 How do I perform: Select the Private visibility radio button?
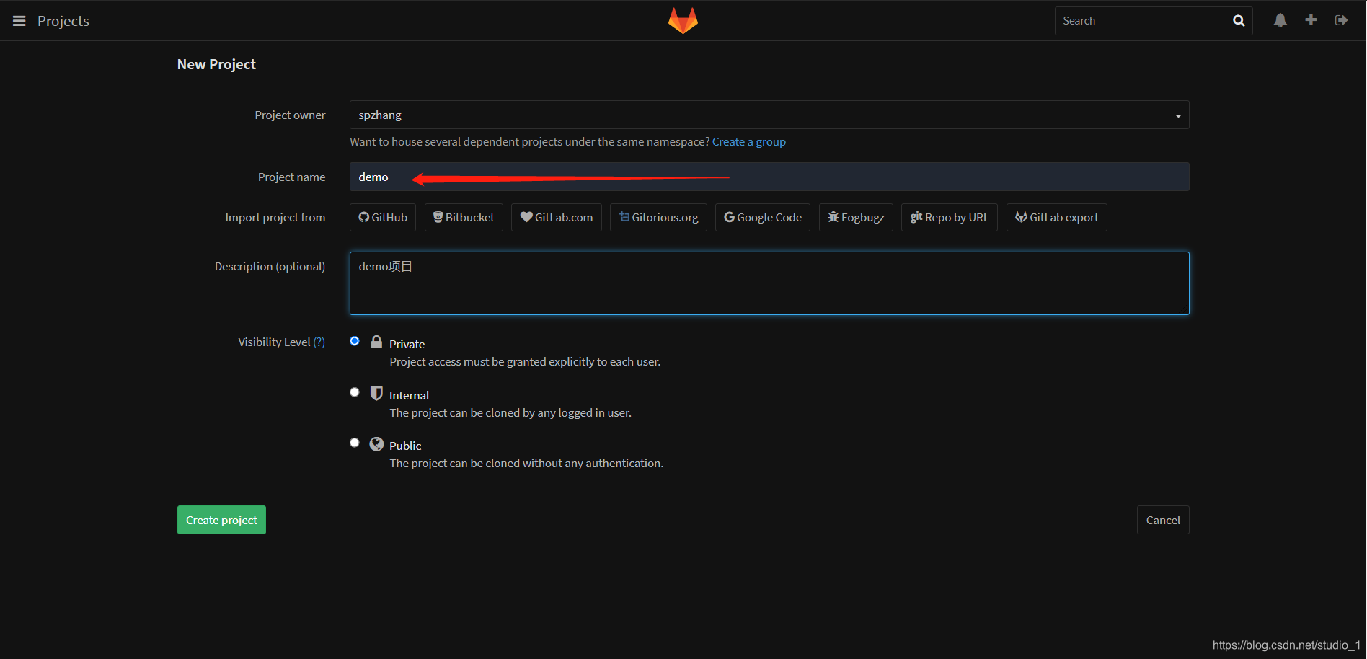click(355, 341)
